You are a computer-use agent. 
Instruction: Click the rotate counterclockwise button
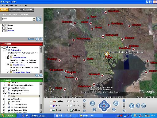[93, 103]
